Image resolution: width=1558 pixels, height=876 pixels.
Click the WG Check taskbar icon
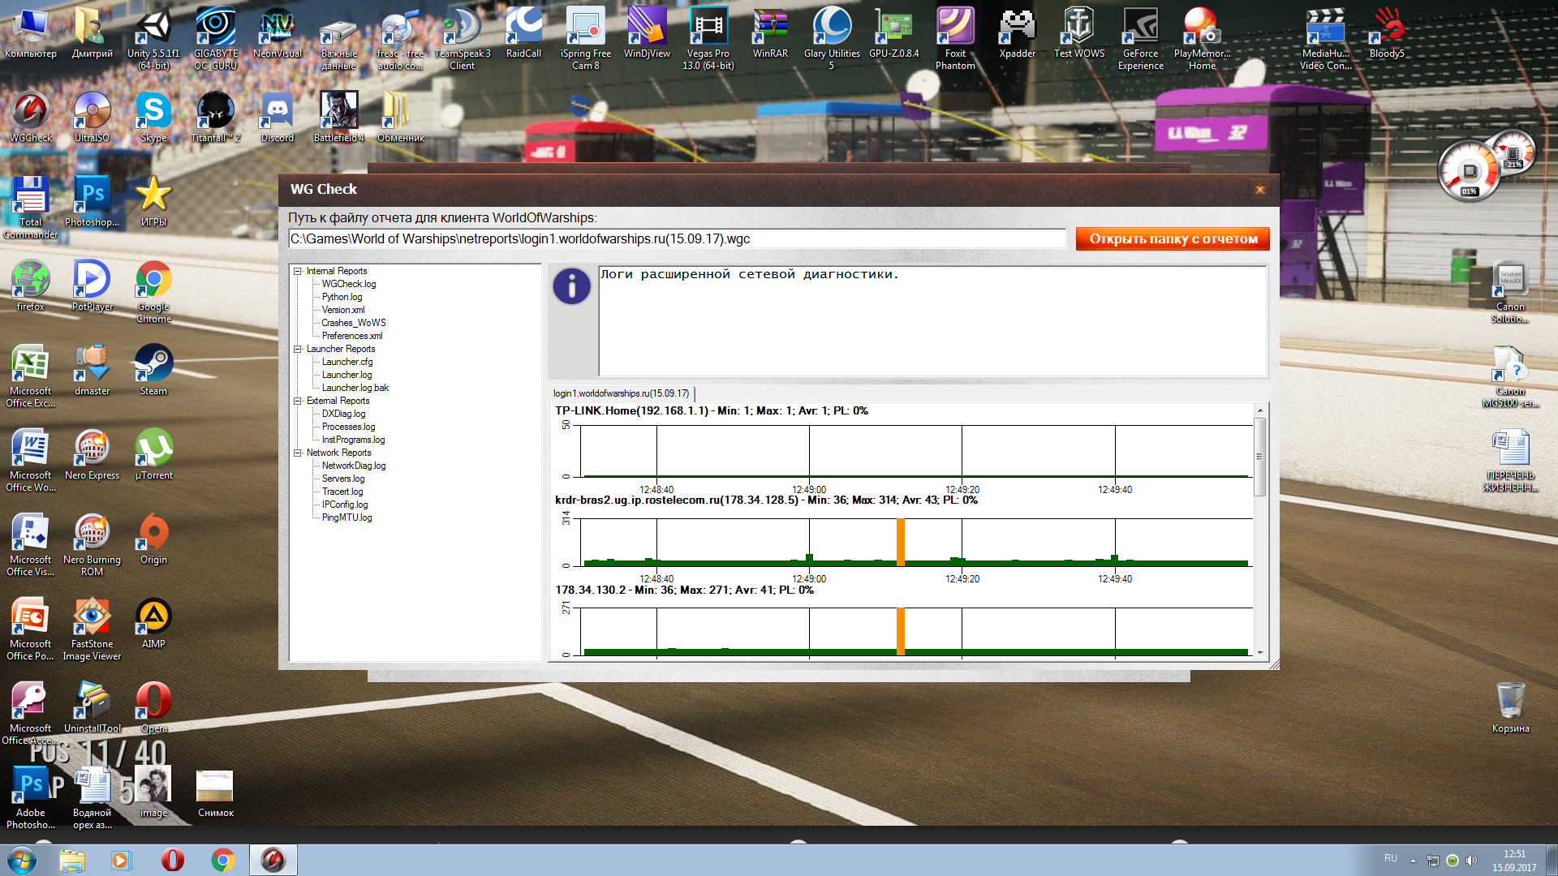(273, 860)
